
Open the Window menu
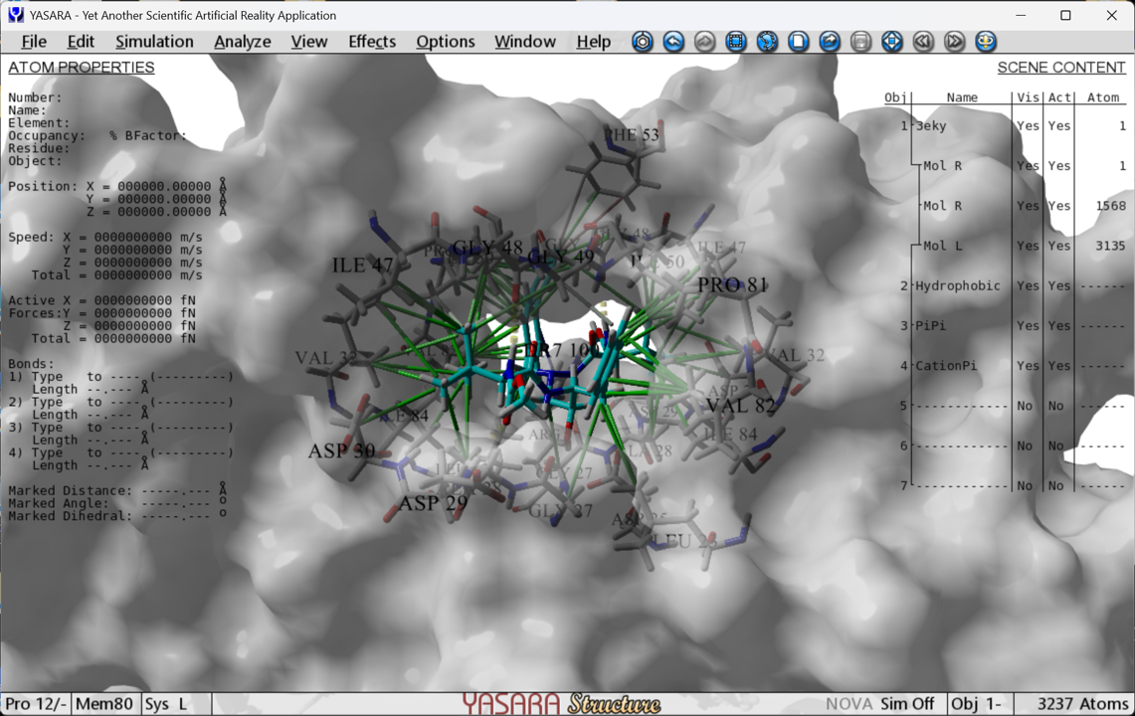click(x=525, y=41)
